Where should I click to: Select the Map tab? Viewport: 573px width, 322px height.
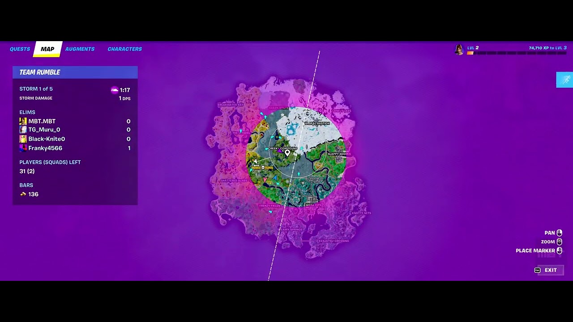[47, 49]
